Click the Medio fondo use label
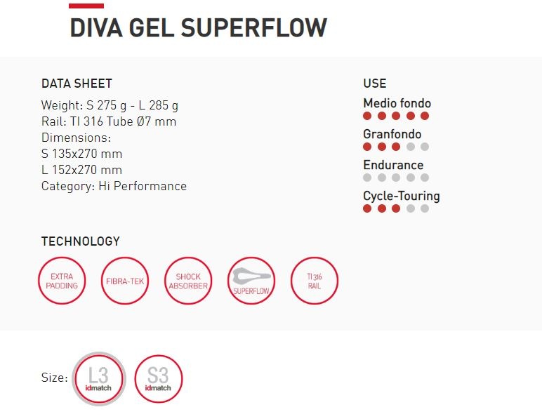This screenshot has height=419, width=542. (x=397, y=103)
